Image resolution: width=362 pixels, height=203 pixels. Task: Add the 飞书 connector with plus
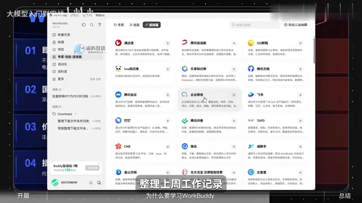(x=300, y=95)
